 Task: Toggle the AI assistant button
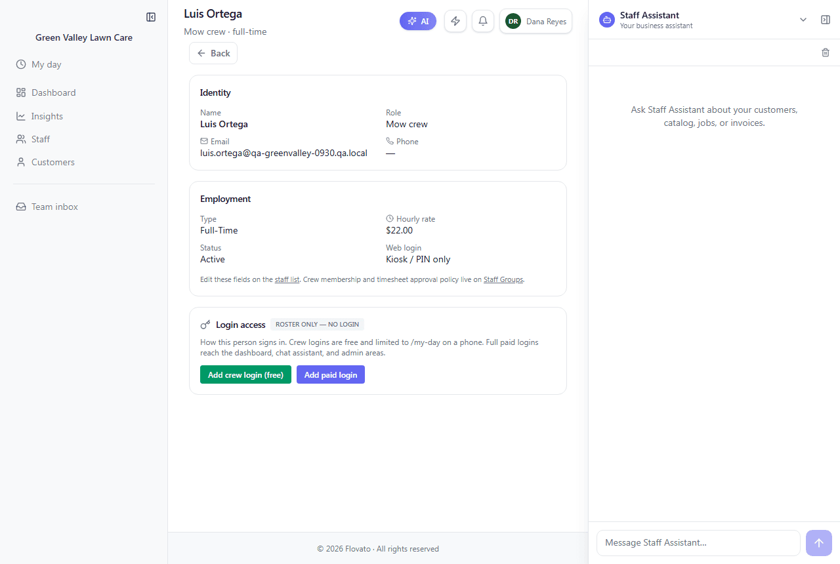point(418,21)
